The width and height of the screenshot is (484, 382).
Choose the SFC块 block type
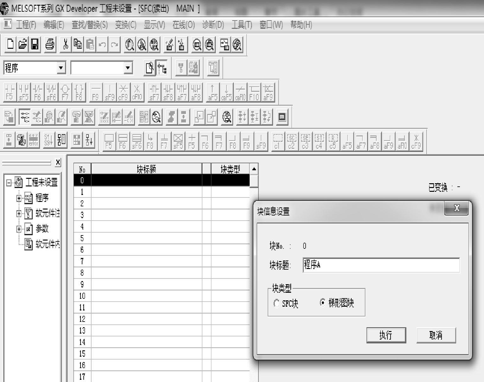click(x=286, y=304)
